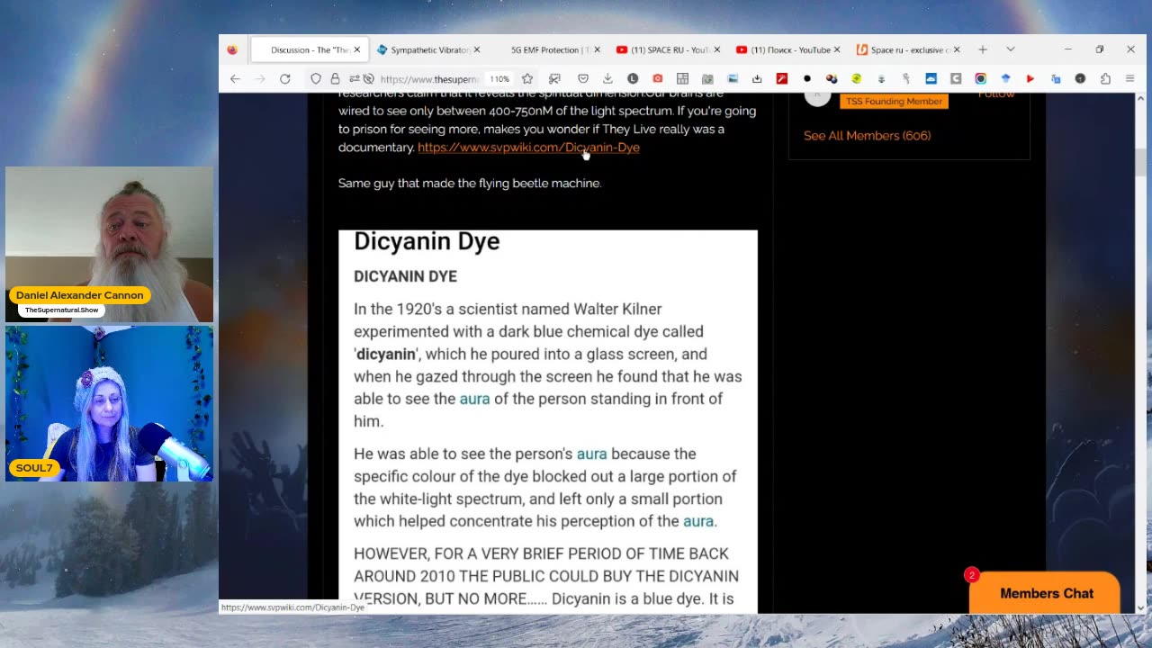Click aura link after "see the person's"
Image resolution: width=1152 pixels, height=648 pixels.
pyautogui.click(x=591, y=454)
